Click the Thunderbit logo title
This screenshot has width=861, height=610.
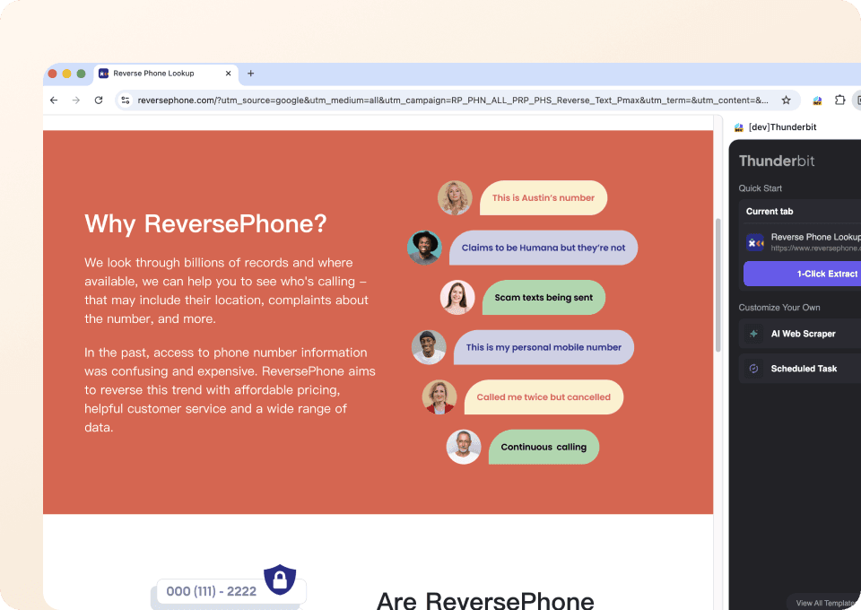point(777,161)
